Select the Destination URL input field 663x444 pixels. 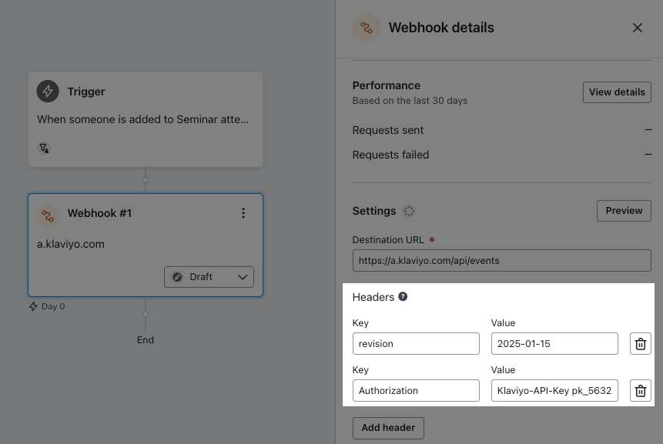(x=501, y=260)
